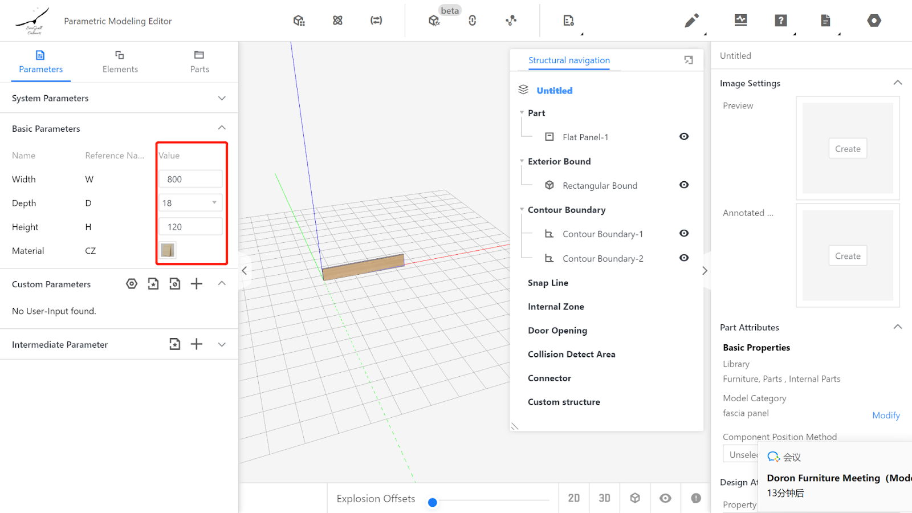This screenshot has width=912, height=513.
Task: Click the pencil edit icon in top toolbar
Action: pyautogui.click(x=691, y=21)
